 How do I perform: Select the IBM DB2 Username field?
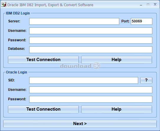pos(91,31)
